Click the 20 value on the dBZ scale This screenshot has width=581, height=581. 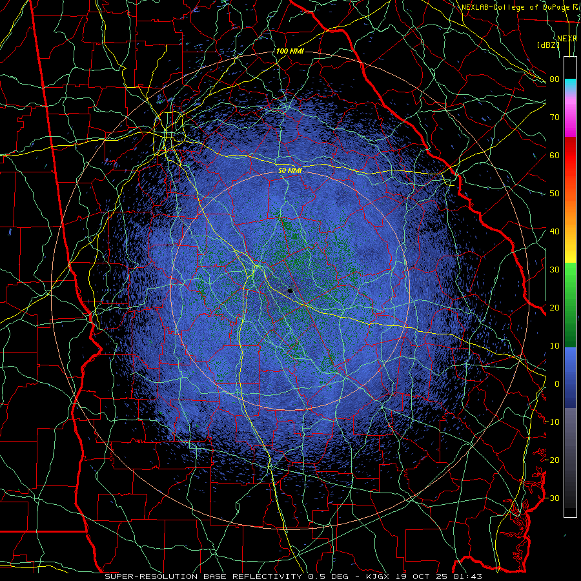point(555,307)
